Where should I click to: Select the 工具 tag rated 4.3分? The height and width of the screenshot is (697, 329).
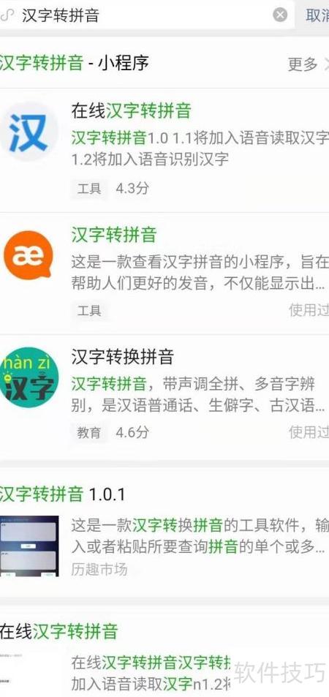(x=89, y=189)
